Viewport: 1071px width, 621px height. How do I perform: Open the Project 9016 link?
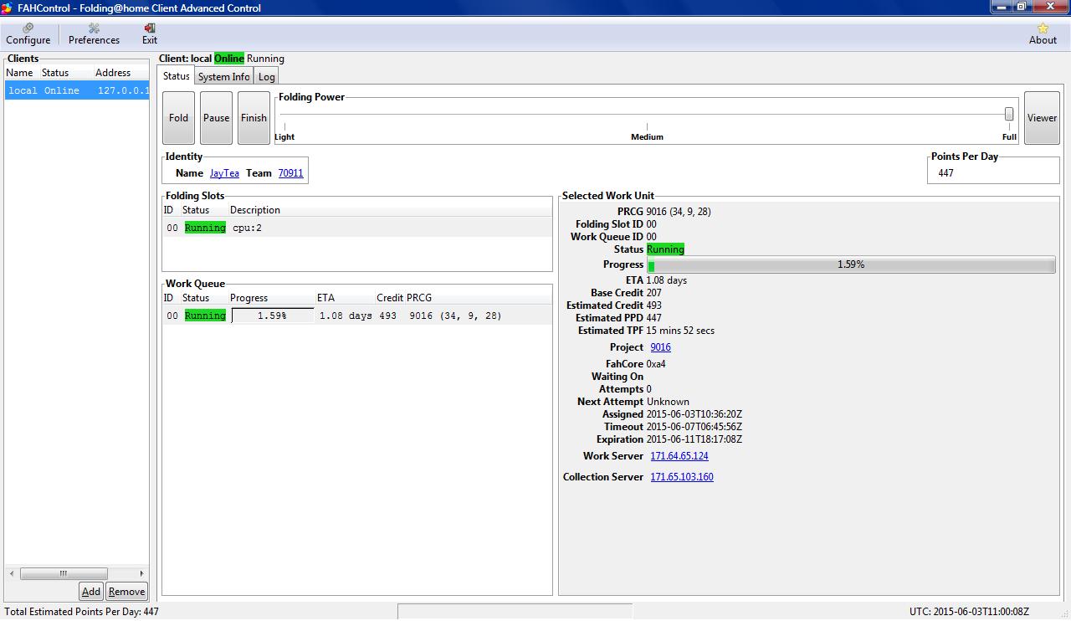pyautogui.click(x=660, y=347)
